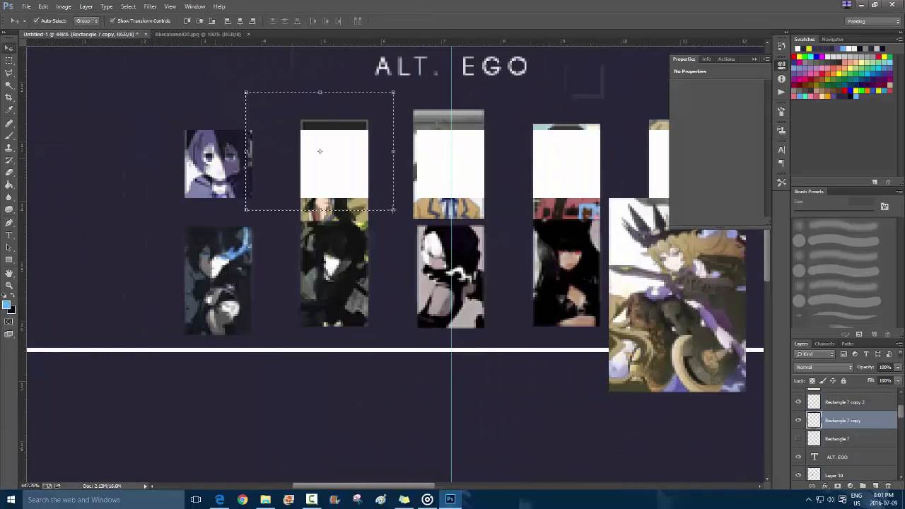Toggle Show Transform Controls checkbox
Image resolution: width=905 pixels, height=509 pixels.
coord(112,21)
